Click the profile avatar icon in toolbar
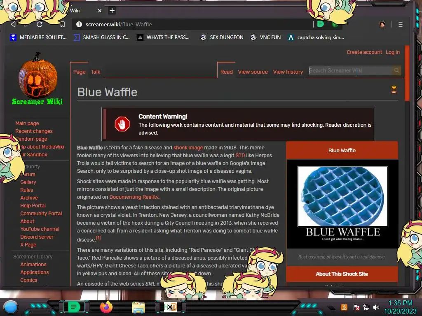This screenshot has width=422, height=316. pos(382,24)
